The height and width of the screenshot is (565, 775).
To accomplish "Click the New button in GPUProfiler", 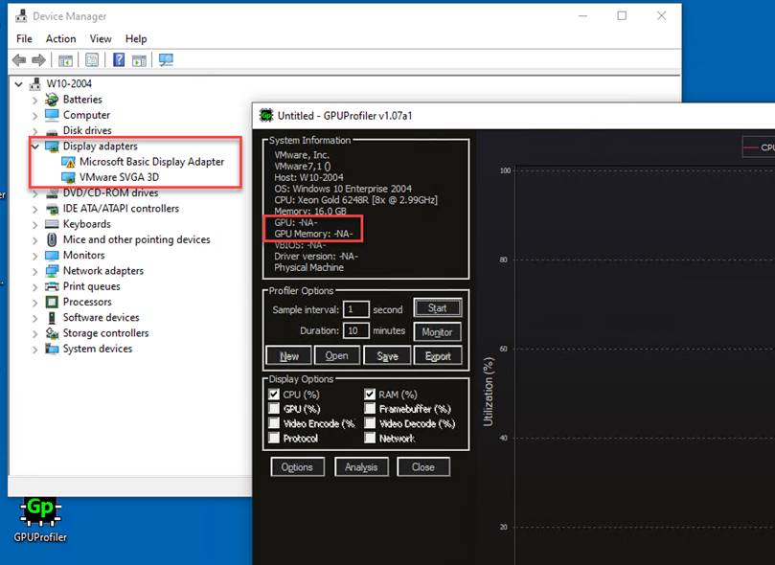I will tap(288, 355).
